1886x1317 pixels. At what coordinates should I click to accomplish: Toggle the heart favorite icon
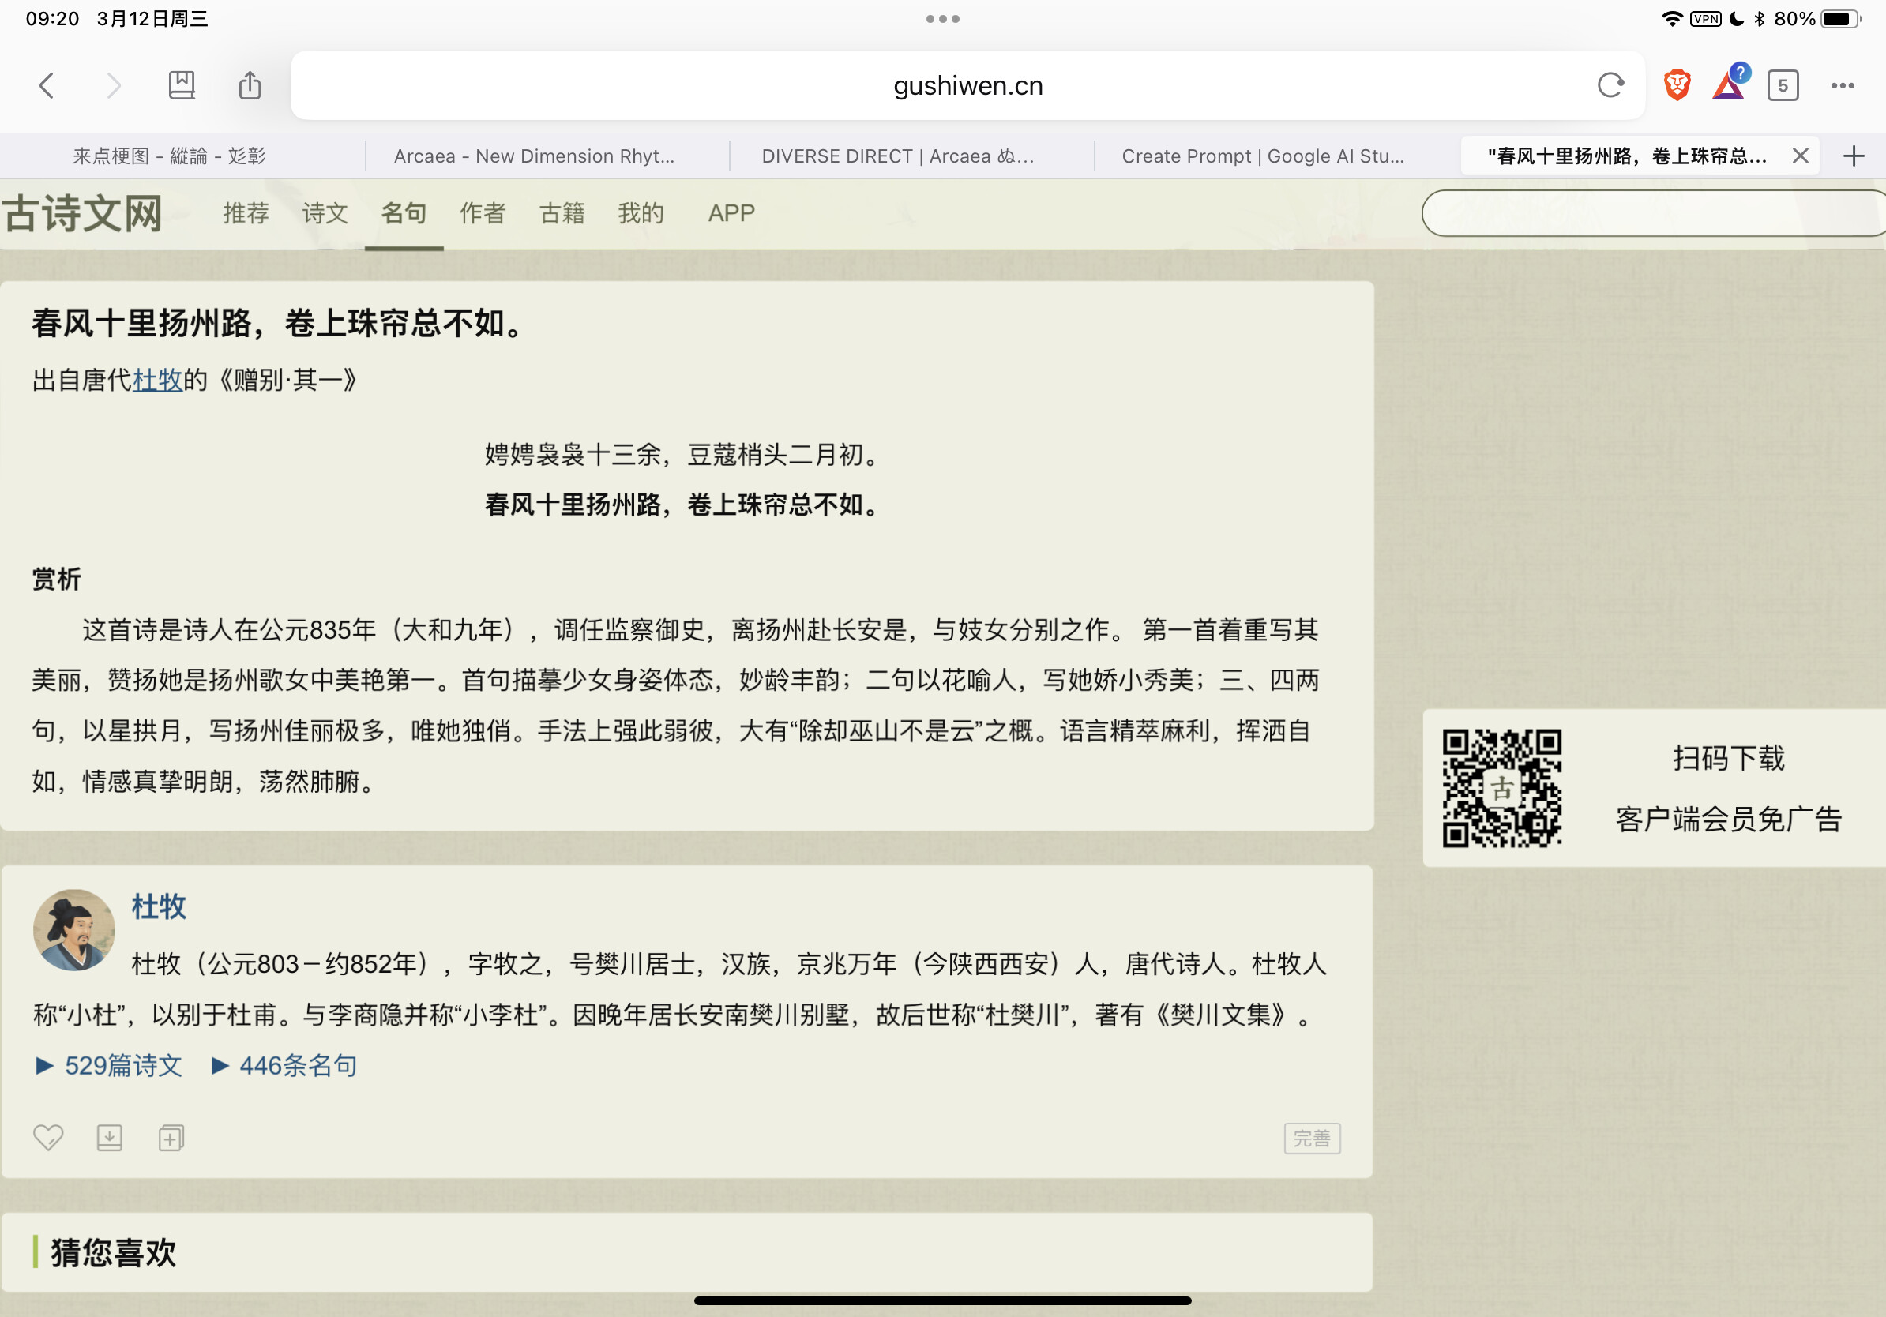click(47, 1137)
